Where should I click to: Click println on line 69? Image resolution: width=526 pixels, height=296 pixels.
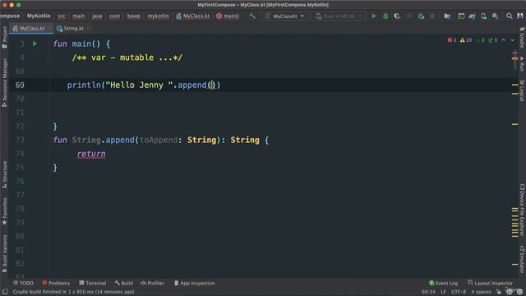84,86
